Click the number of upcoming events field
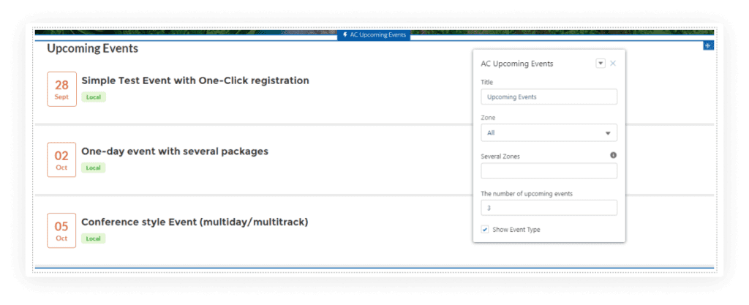 point(549,208)
